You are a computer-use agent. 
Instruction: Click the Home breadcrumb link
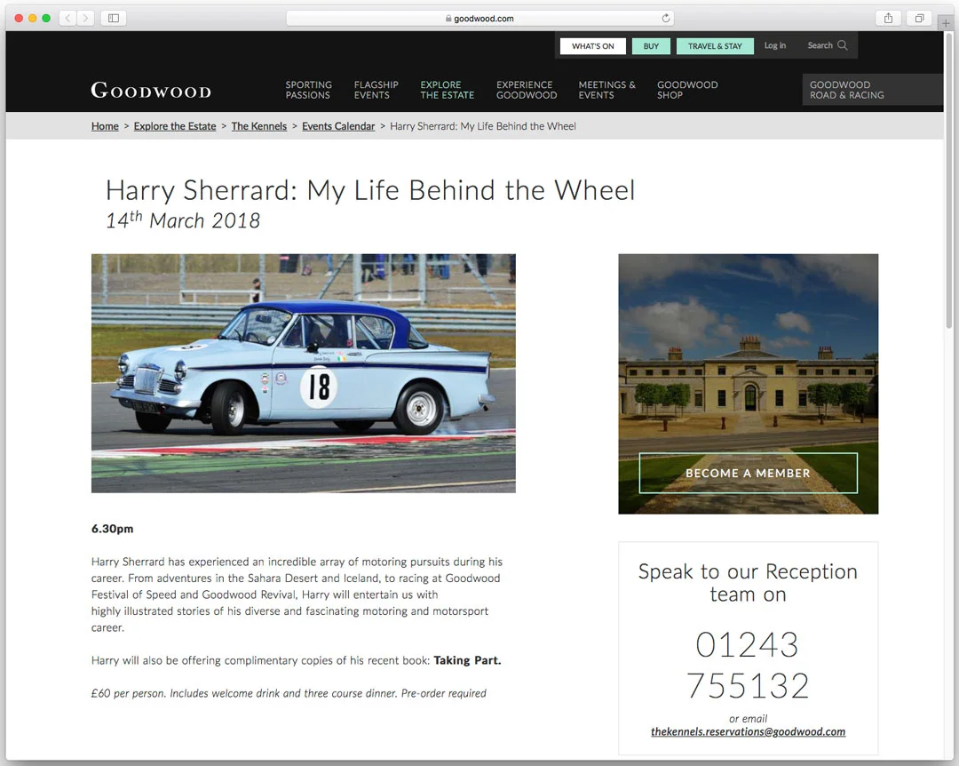(x=105, y=126)
